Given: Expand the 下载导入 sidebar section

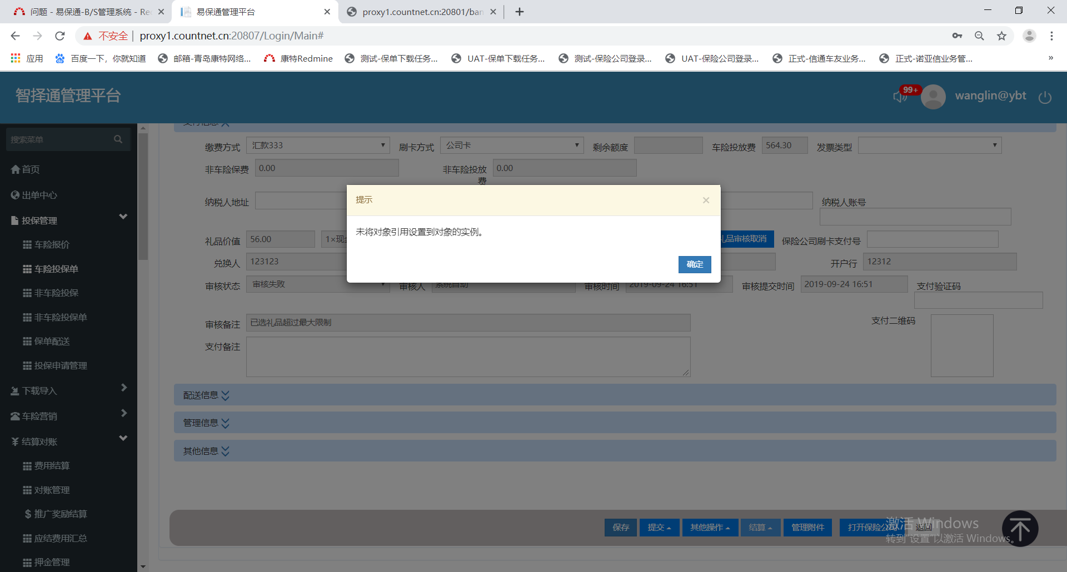Looking at the screenshot, I should click(x=68, y=390).
